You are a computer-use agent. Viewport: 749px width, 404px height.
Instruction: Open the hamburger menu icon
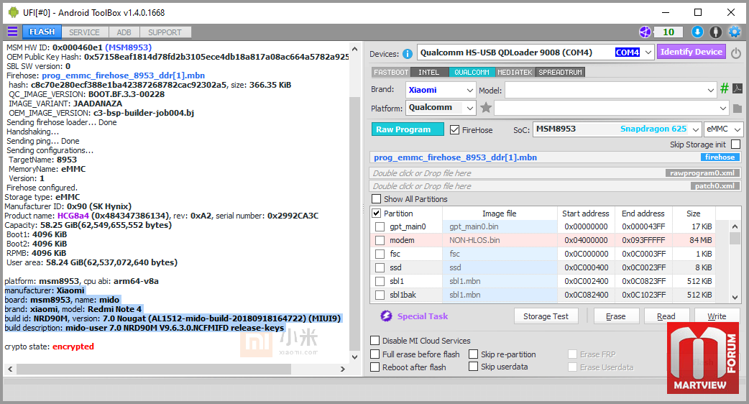point(12,32)
